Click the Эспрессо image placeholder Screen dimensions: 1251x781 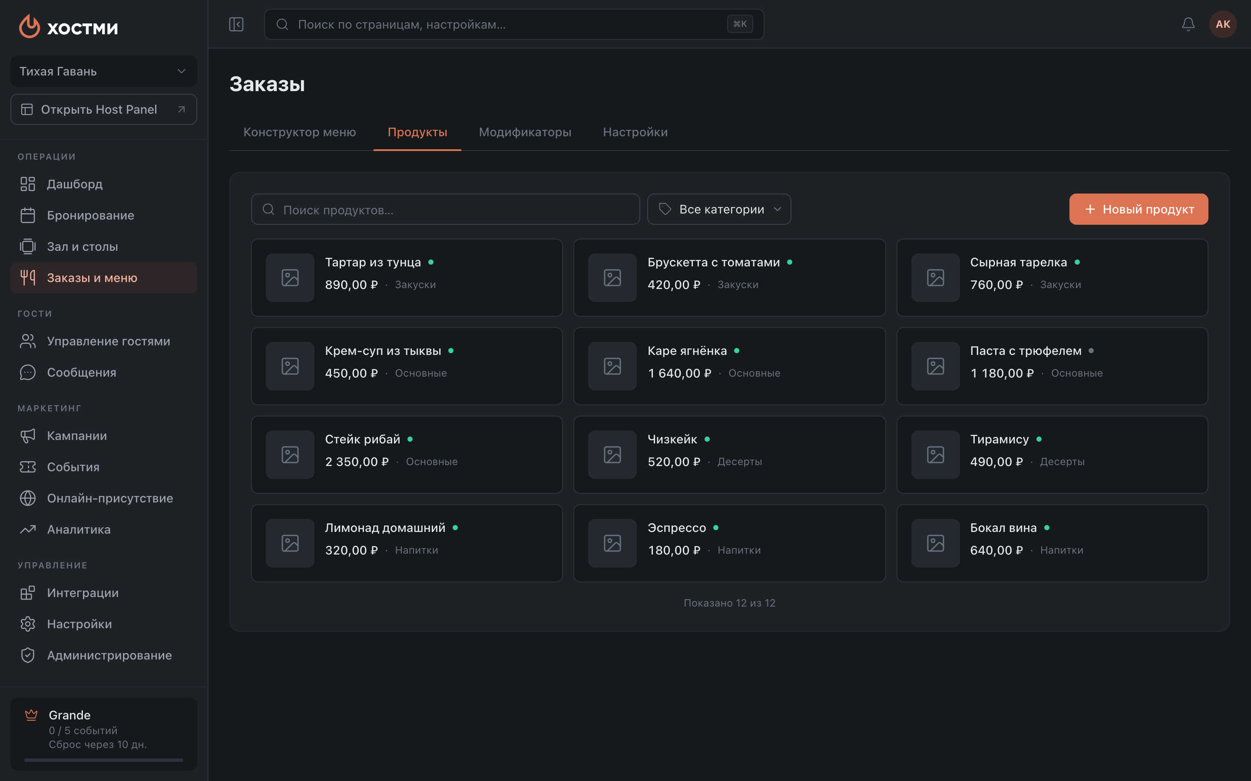(x=612, y=543)
